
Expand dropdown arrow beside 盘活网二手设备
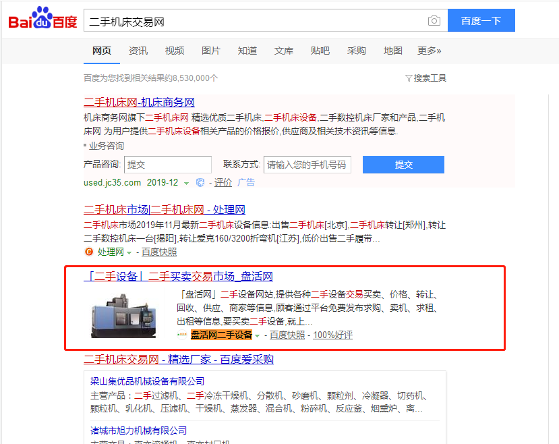pyautogui.click(x=257, y=335)
